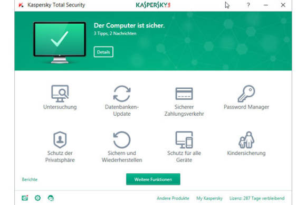Open the Berichte link
306x205 pixels.
(x=30, y=180)
